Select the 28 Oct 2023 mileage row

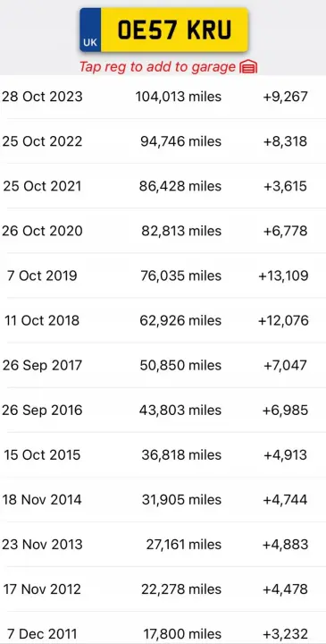tap(163, 97)
